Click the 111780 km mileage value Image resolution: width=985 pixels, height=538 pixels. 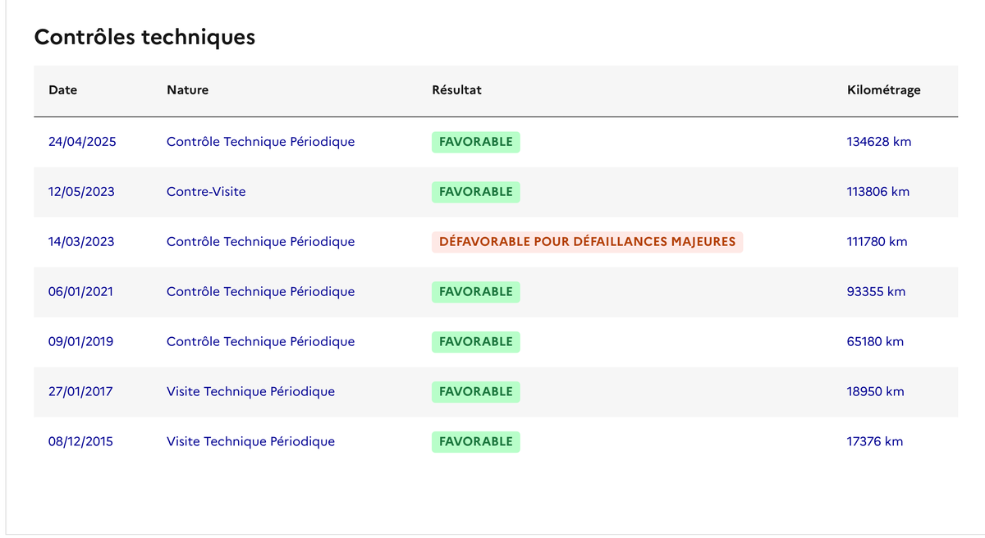point(877,242)
